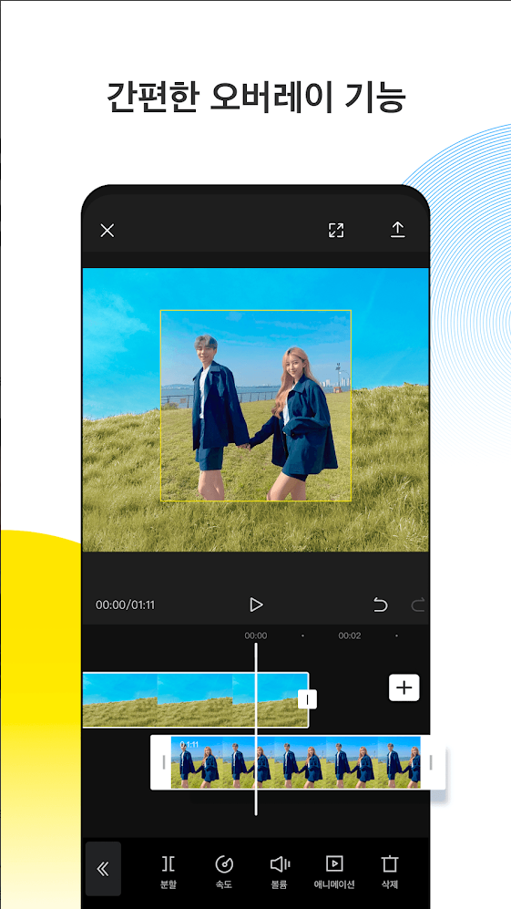Select the 분할 split tool
Image resolution: width=511 pixels, height=909 pixels.
(x=169, y=872)
